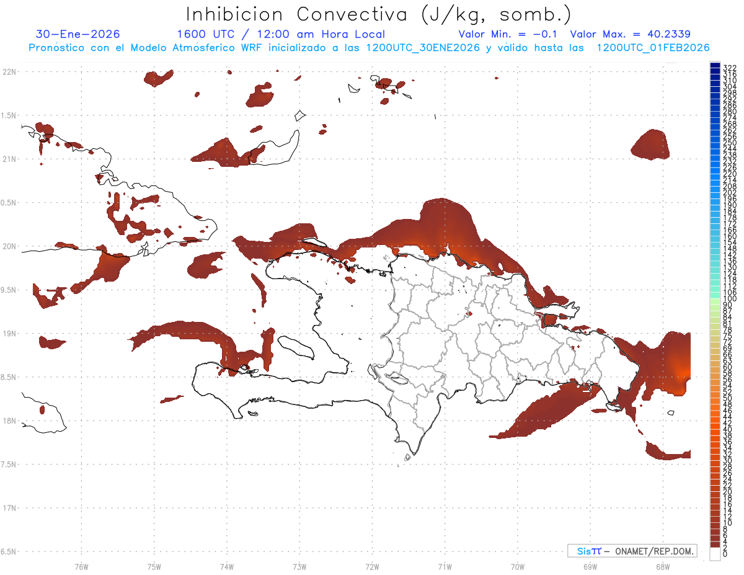744x575 pixels.
Task: Click the '60' value on the color scale
Action: pyautogui.click(x=728, y=367)
